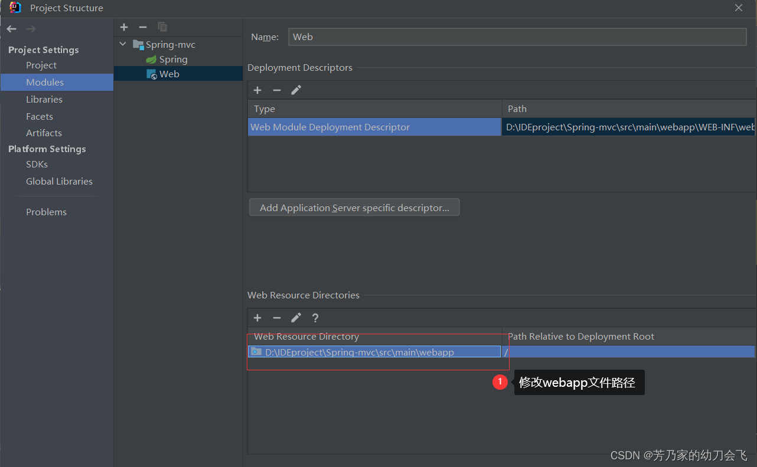757x467 pixels.
Task: Close the Project Structure dialog
Action: pos(739,8)
